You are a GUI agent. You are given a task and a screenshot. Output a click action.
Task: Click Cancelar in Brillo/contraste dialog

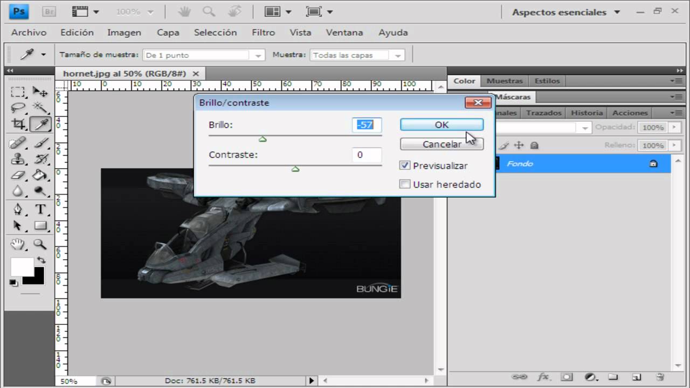[441, 144]
